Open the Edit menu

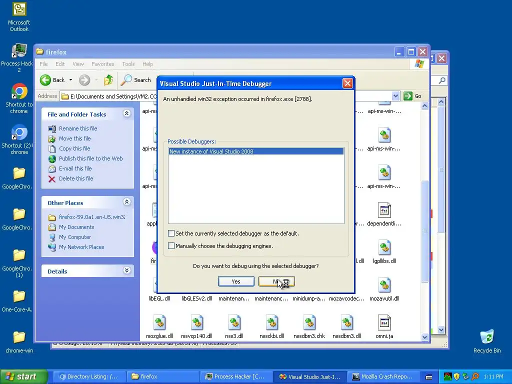point(60,64)
